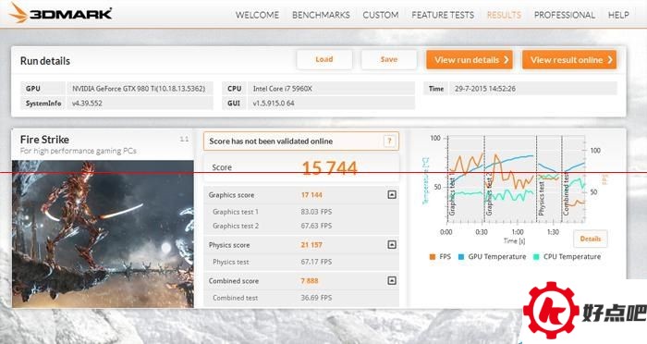This screenshot has width=647, height=344.
Task: Click the orange FPS legend square
Action: point(433,256)
